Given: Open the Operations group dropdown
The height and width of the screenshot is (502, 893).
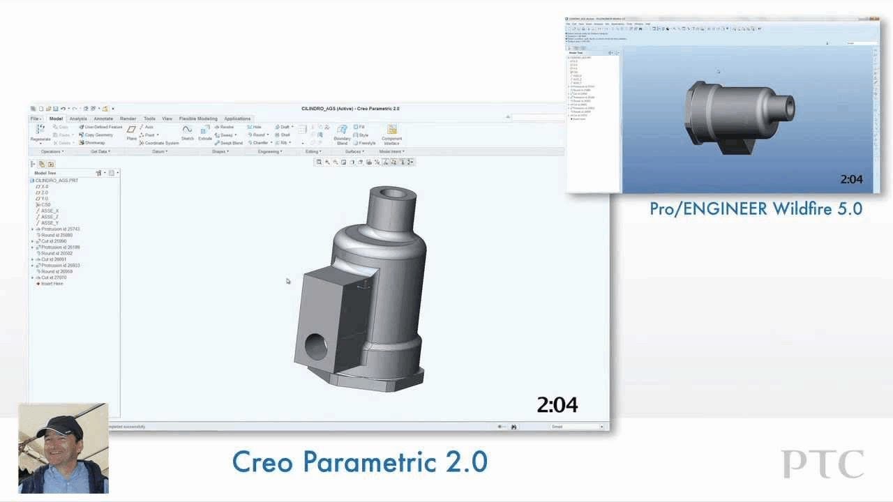Looking at the screenshot, I should [x=52, y=151].
